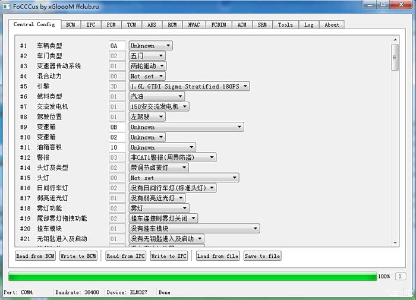Click the Device: ELM327 status text
The height and width of the screenshot is (300, 416).
pos(127,292)
